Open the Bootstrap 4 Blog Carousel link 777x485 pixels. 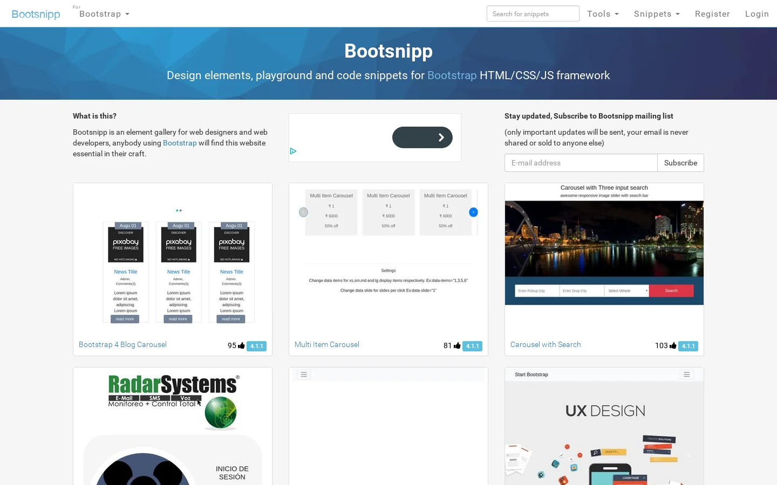(x=122, y=344)
